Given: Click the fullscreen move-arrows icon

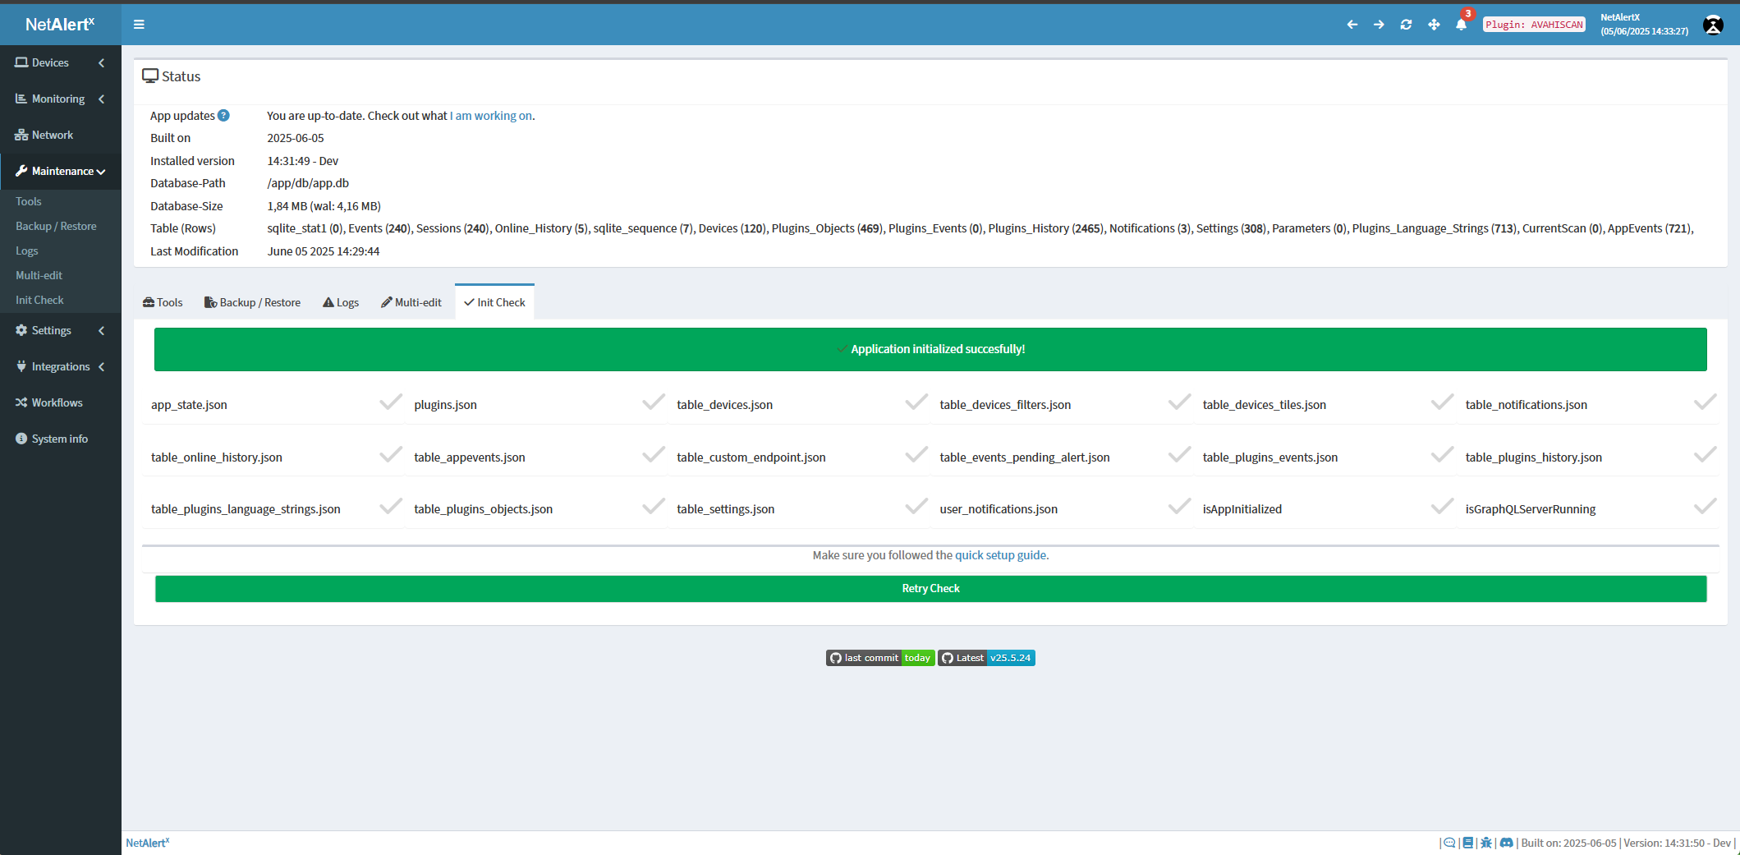Looking at the screenshot, I should point(1434,25).
